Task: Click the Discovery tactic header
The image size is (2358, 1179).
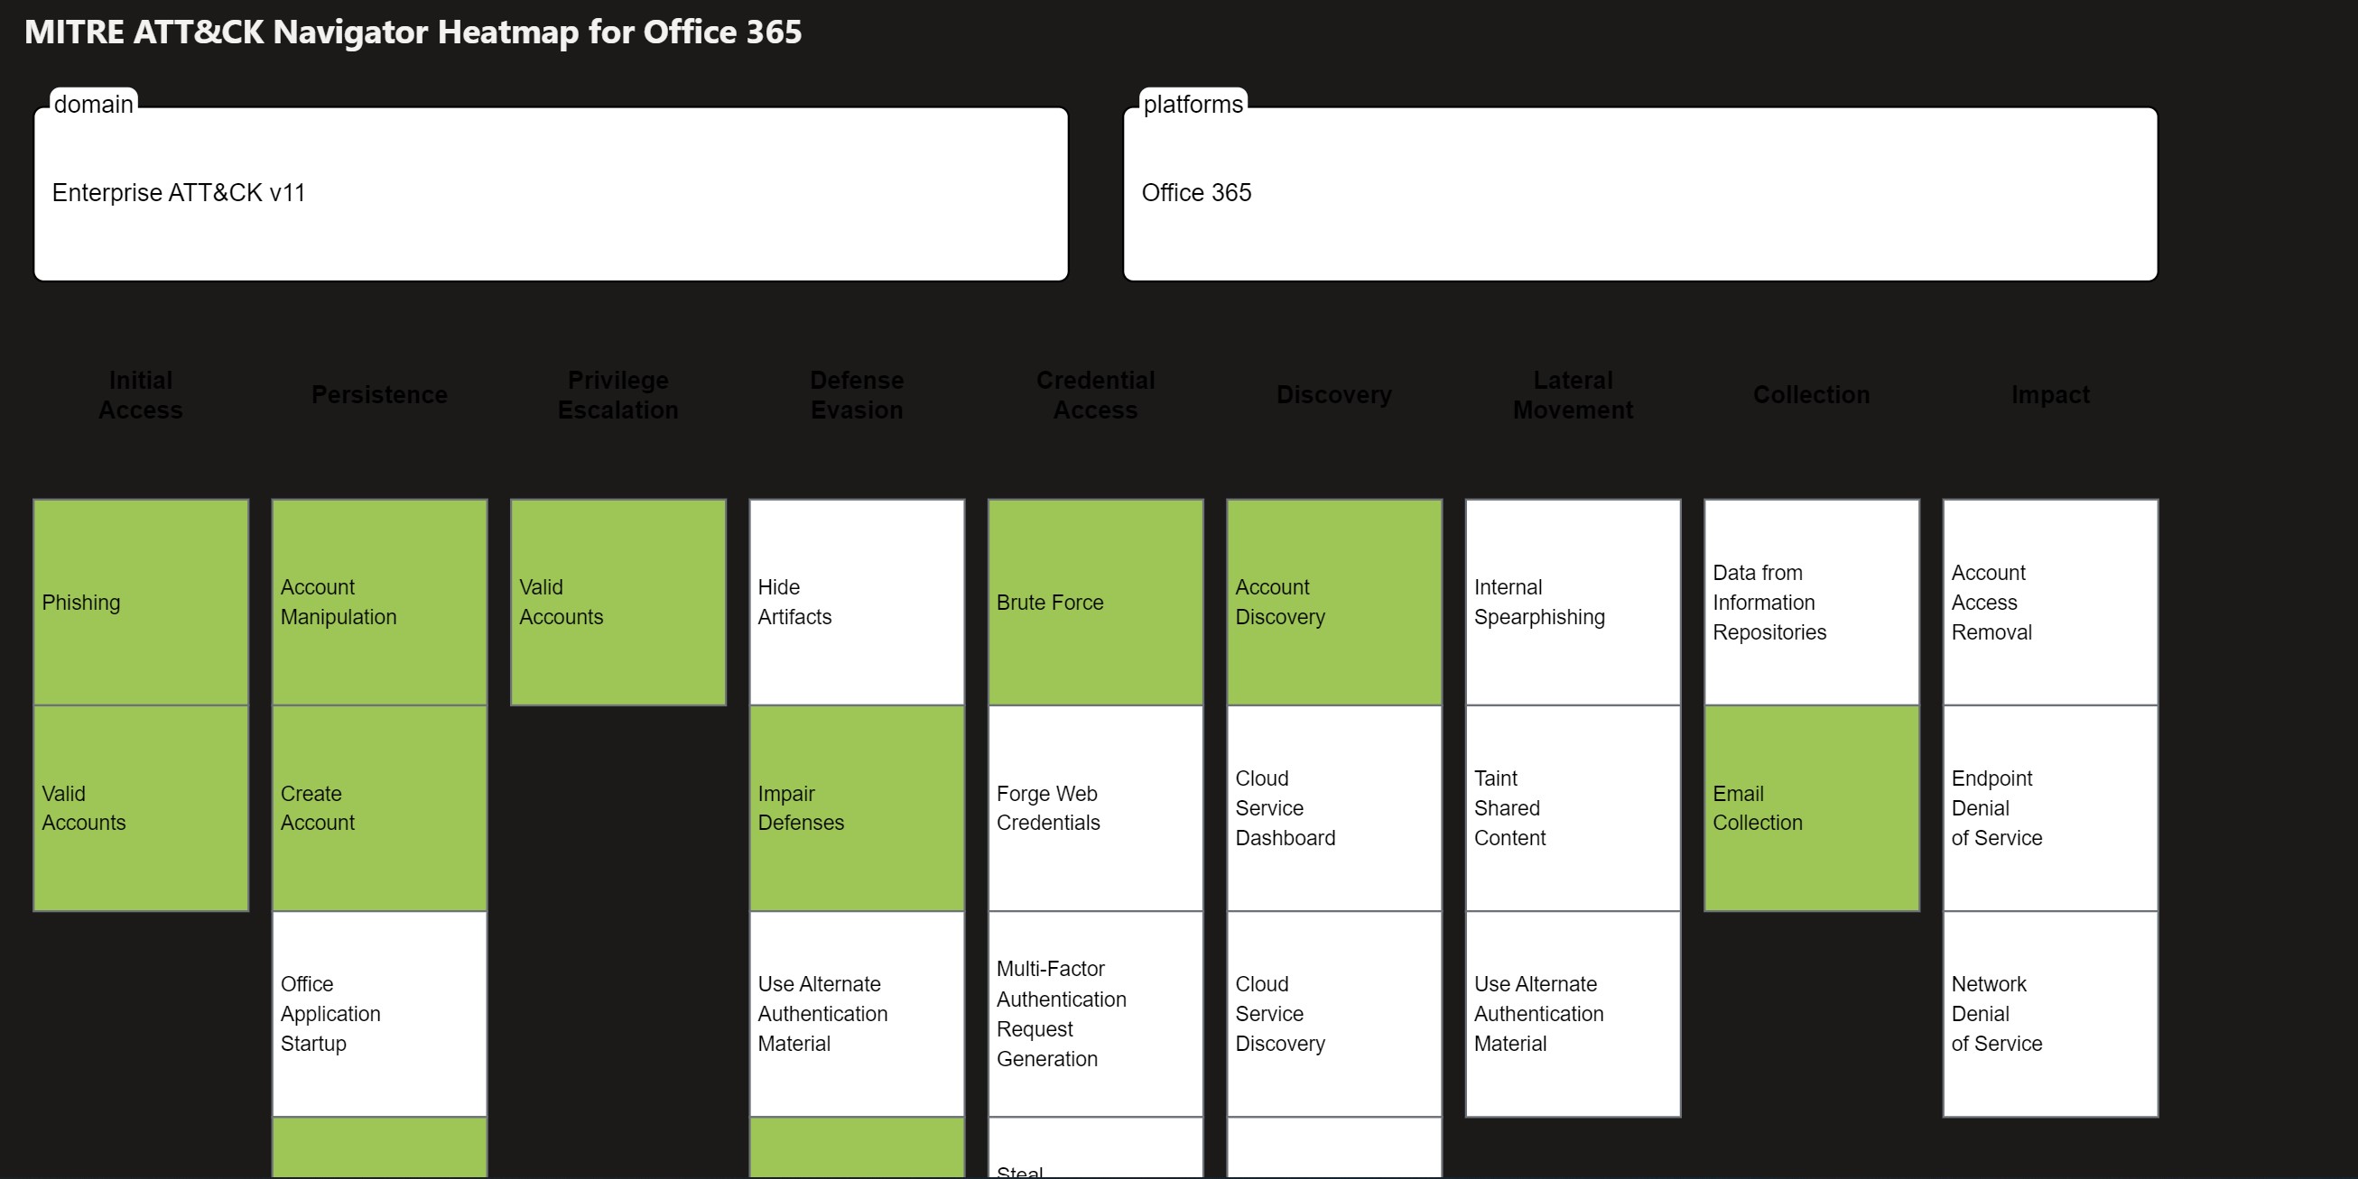Action: coord(1334,395)
